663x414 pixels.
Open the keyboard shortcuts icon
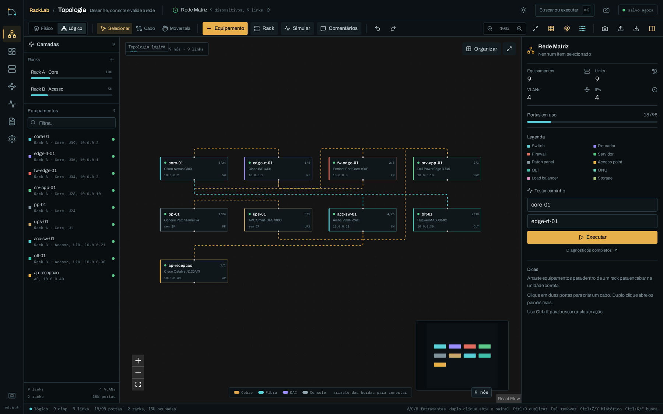point(12,396)
